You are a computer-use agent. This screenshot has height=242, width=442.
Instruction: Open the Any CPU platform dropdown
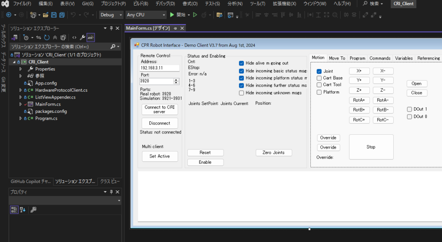pos(146,15)
